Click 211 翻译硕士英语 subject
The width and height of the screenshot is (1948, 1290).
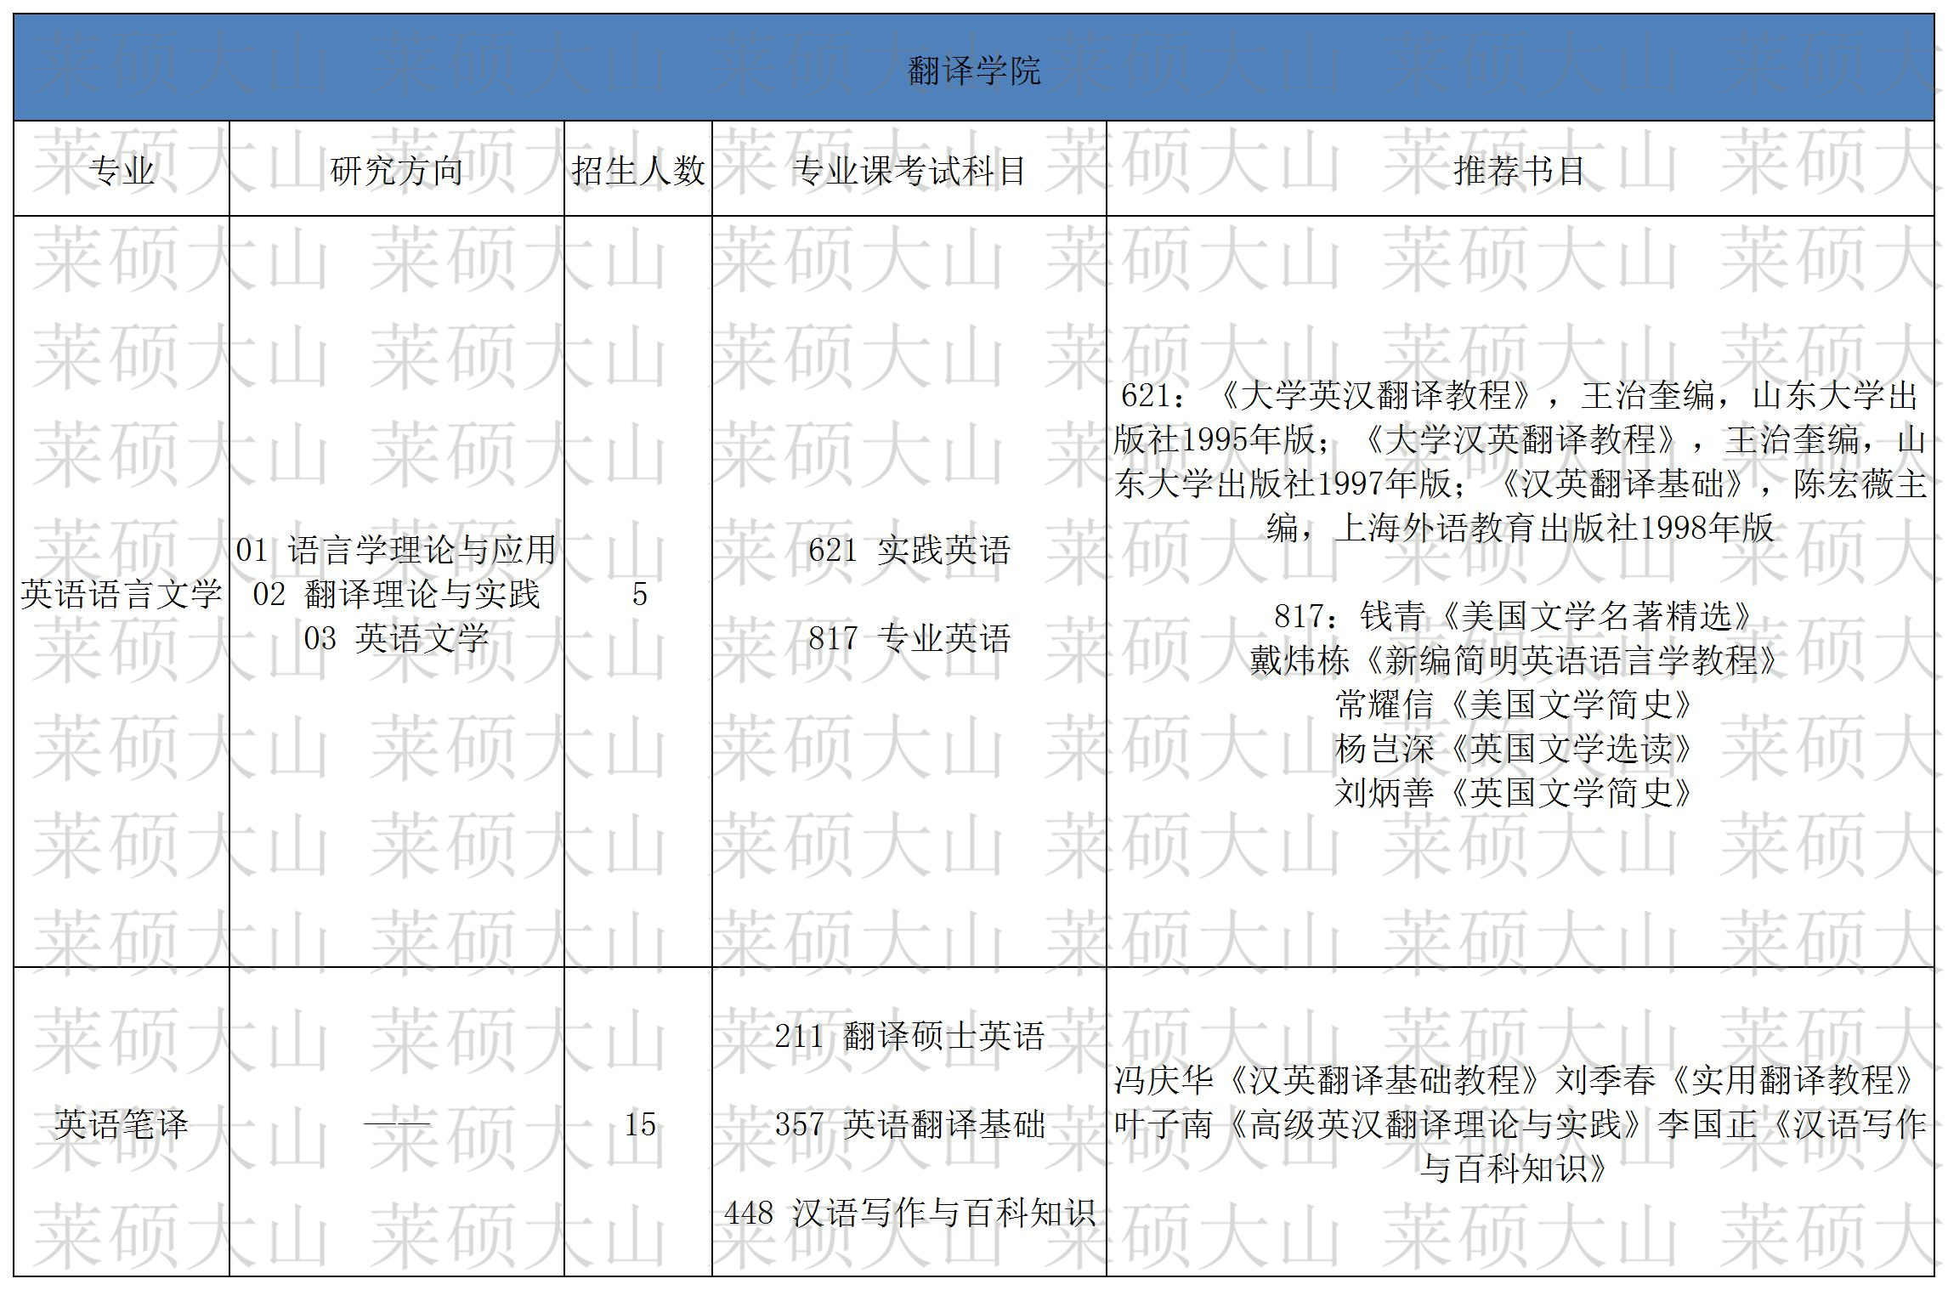coord(909,1036)
